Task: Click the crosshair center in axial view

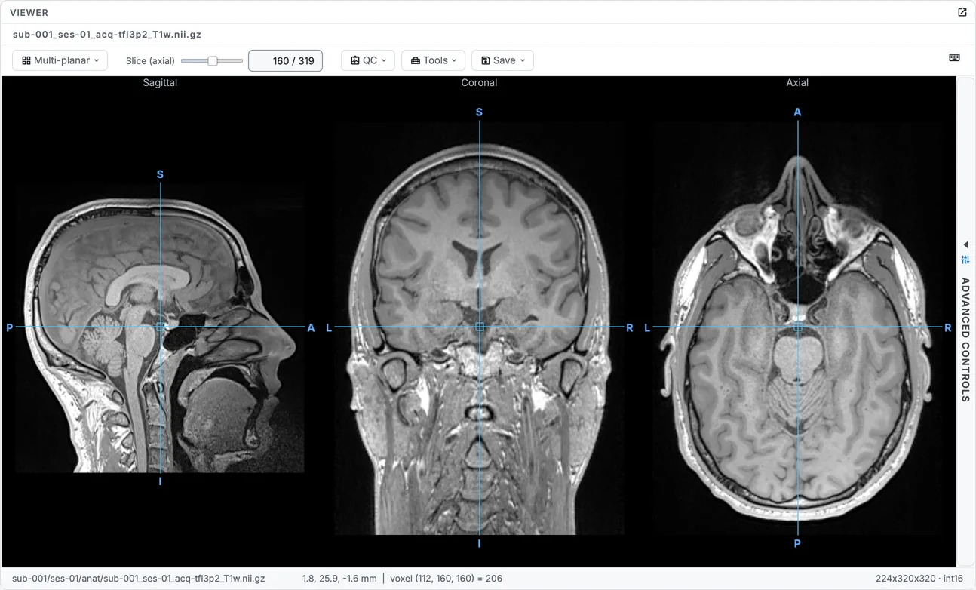Action: [797, 327]
